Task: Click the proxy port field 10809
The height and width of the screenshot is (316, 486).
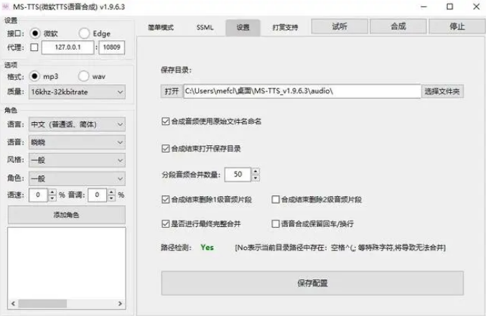Action: coord(111,47)
